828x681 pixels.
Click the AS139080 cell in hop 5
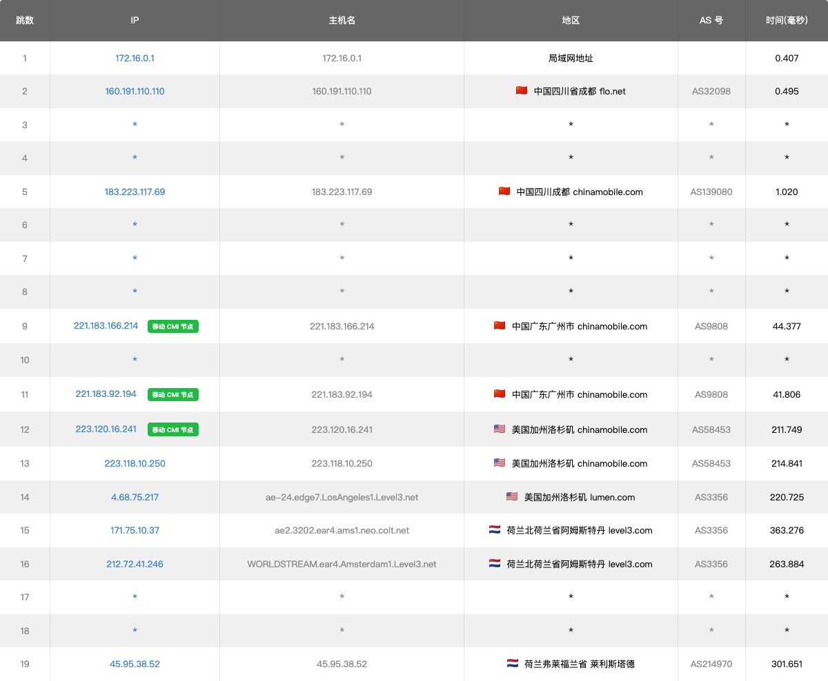[711, 192]
